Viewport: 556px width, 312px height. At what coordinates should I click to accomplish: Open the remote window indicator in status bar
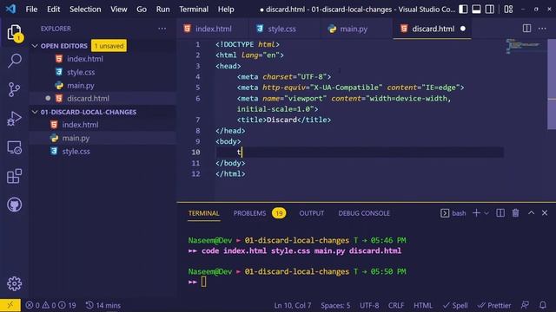coord(10,305)
